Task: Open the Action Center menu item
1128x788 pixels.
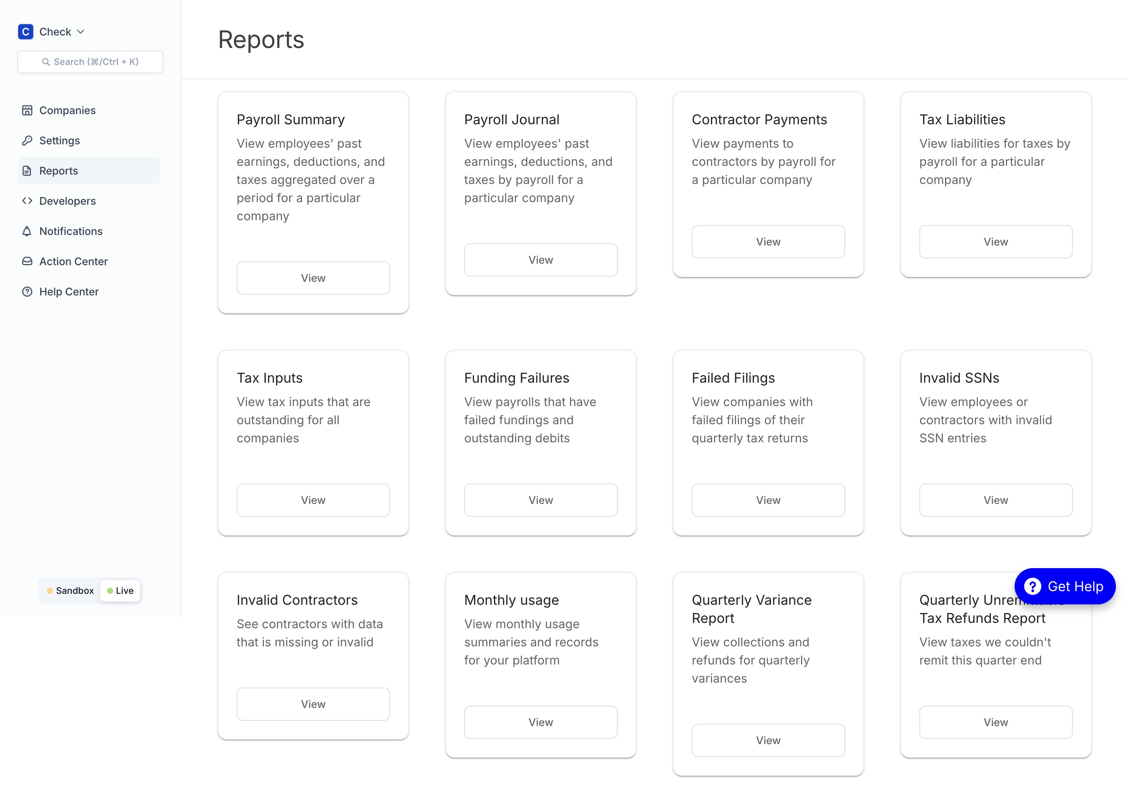Action: 74,262
